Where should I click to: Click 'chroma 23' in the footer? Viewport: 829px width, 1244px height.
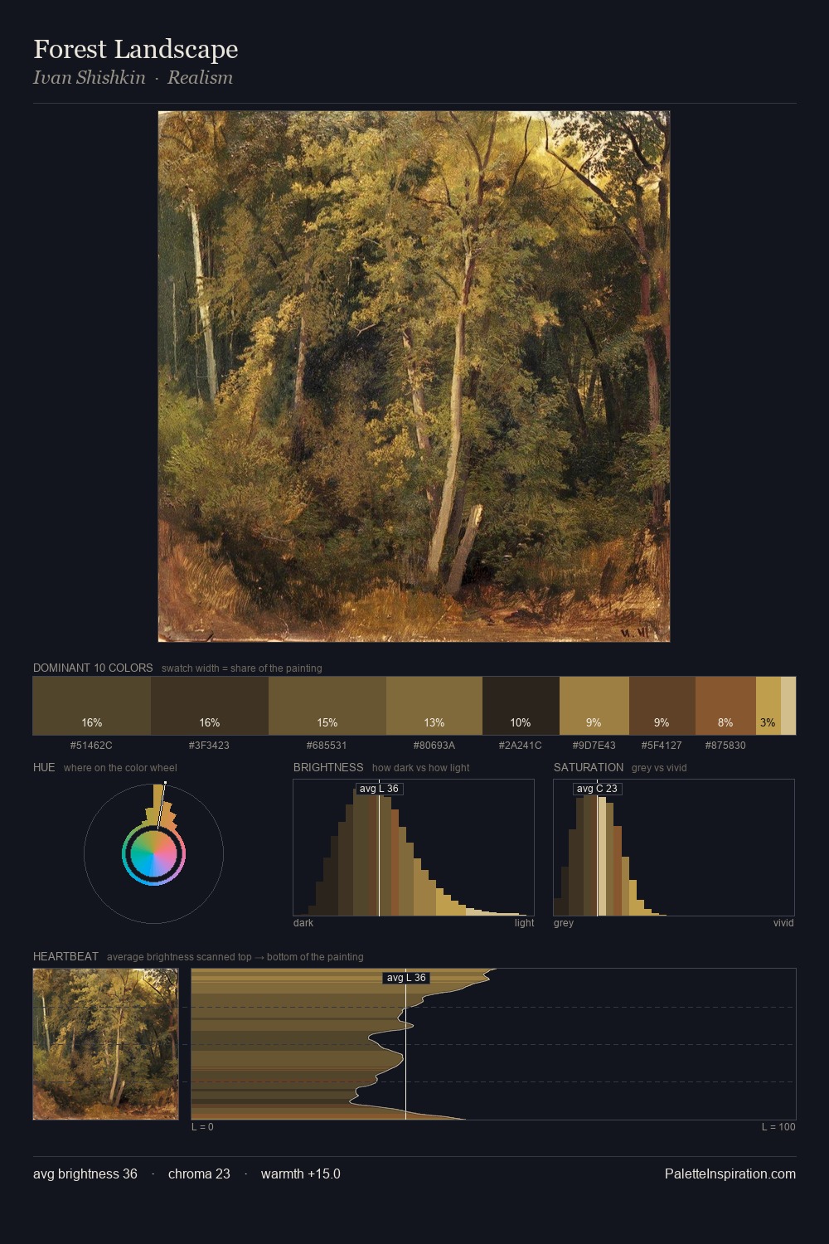(199, 1174)
